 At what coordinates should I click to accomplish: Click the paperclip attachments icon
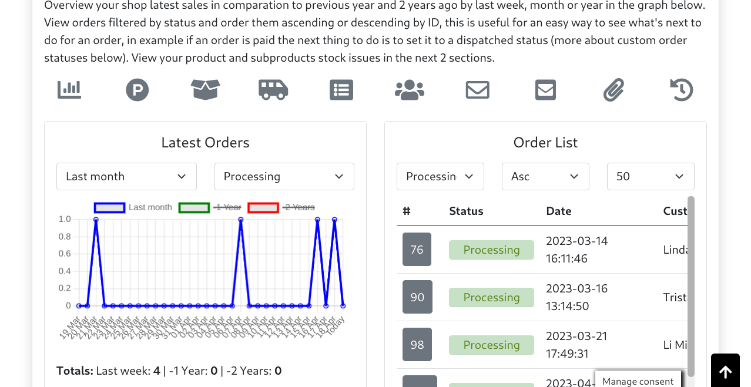[x=613, y=90]
